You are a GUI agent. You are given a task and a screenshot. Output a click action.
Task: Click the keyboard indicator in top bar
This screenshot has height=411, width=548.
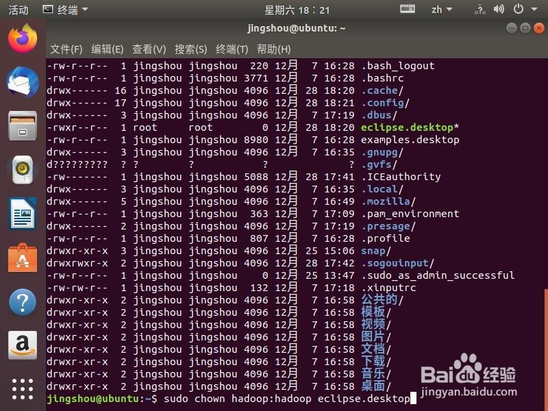coord(407,9)
